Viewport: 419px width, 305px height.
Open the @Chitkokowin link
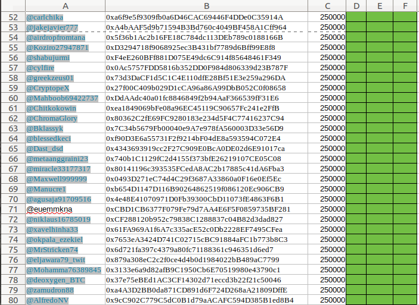point(51,108)
